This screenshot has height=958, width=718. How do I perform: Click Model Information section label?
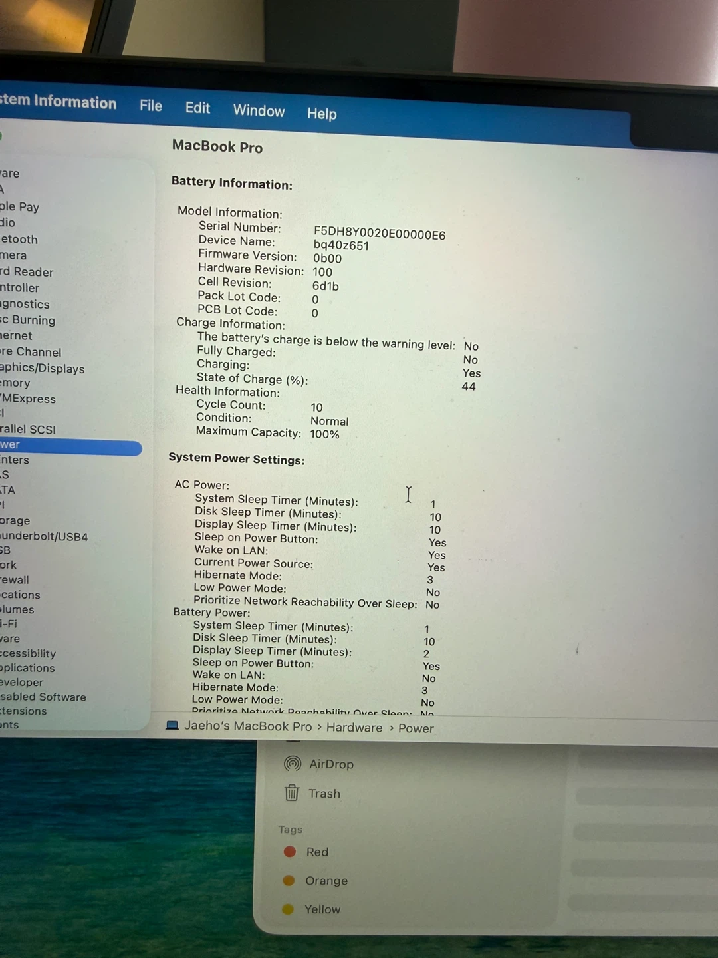point(229,212)
